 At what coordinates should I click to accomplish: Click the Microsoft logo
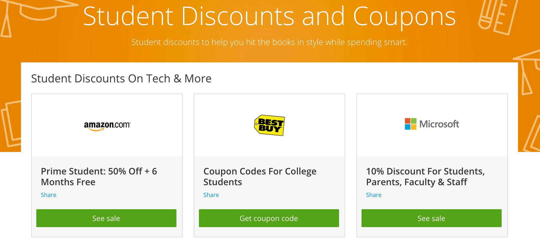pos(432,124)
